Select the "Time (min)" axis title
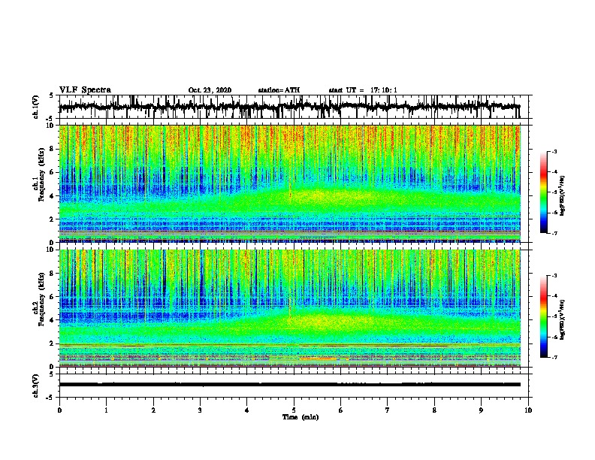The image size is (595, 460). [301, 417]
